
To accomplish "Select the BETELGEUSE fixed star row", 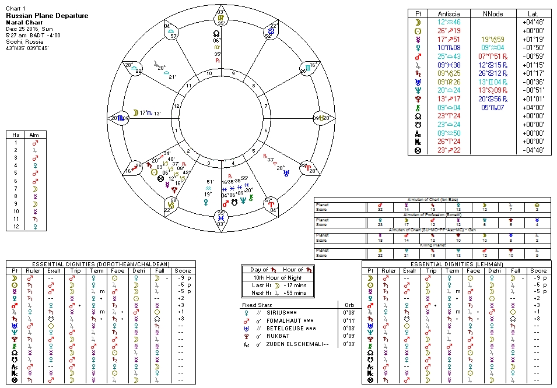I will tap(284, 329).
